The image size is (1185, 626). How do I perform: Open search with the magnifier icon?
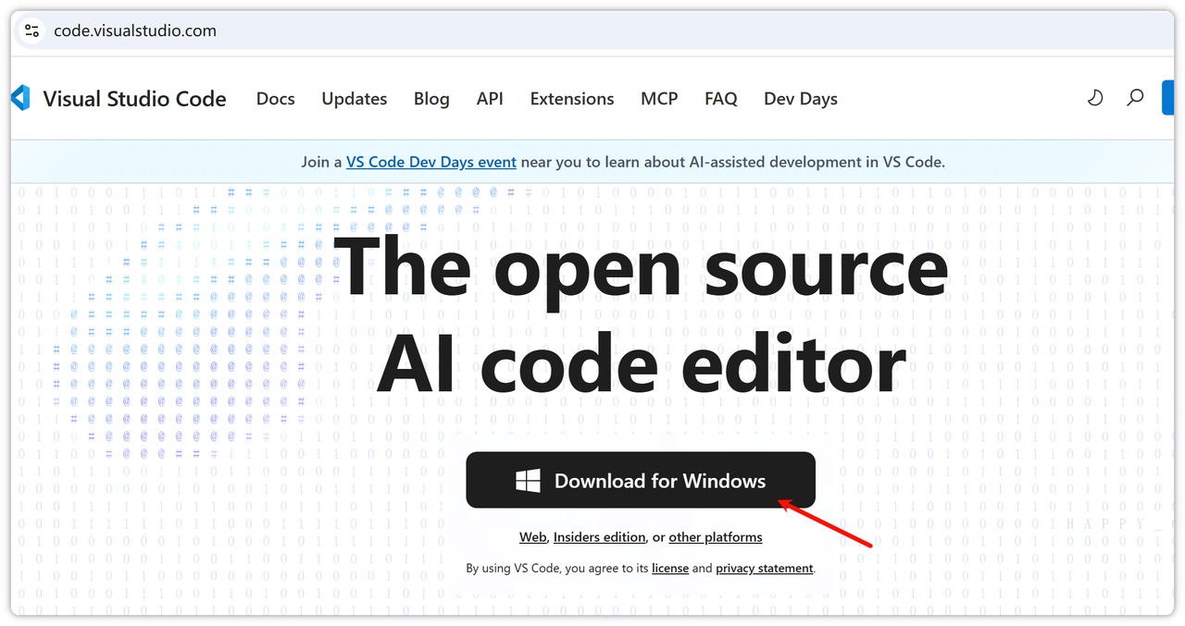(1135, 98)
